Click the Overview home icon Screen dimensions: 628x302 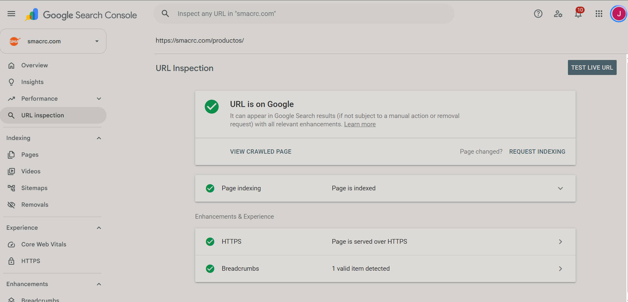point(11,65)
